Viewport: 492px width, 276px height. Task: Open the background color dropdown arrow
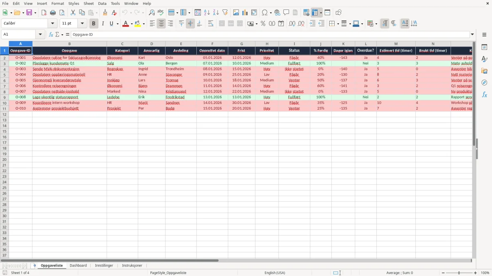(143, 24)
